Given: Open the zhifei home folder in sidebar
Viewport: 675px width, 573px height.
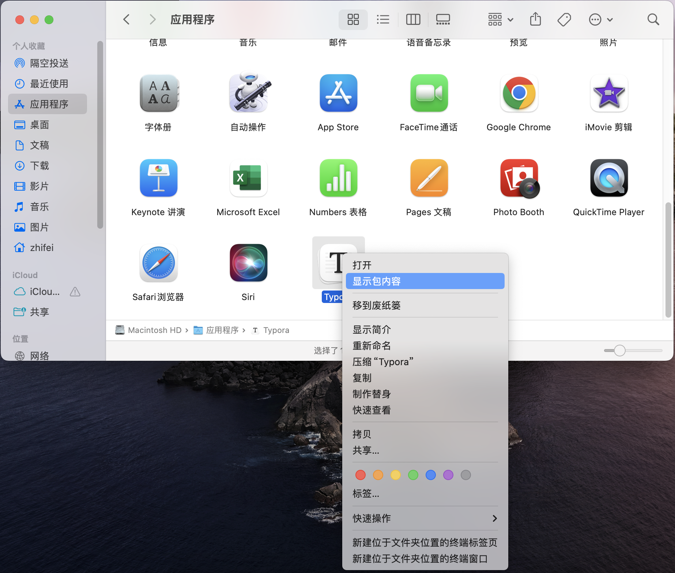Looking at the screenshot, I should [48, 248].
